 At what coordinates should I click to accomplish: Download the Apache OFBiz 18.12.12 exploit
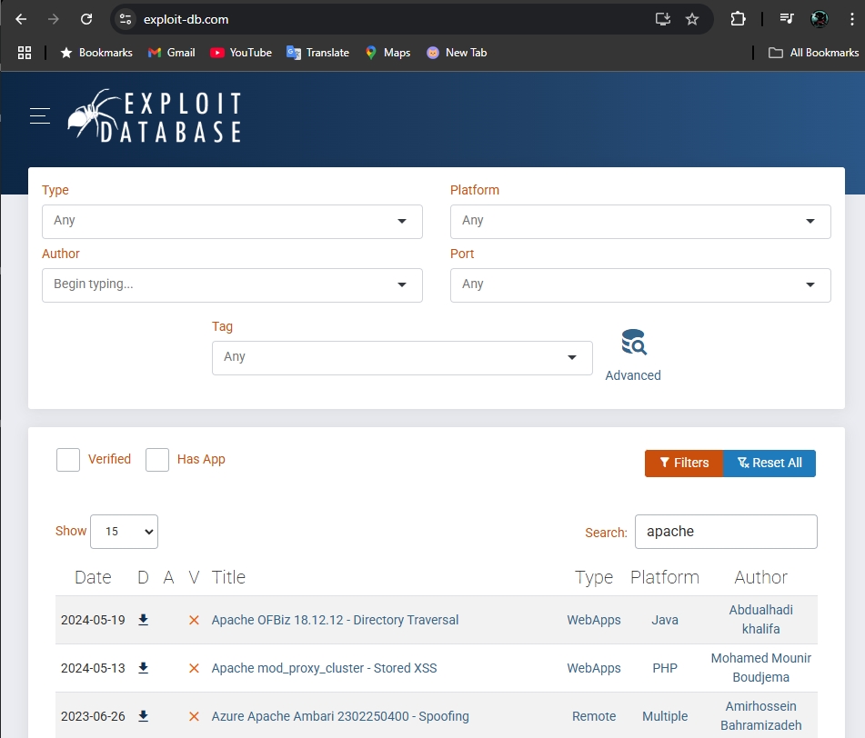pyautogui.click(x=143, y=617)
